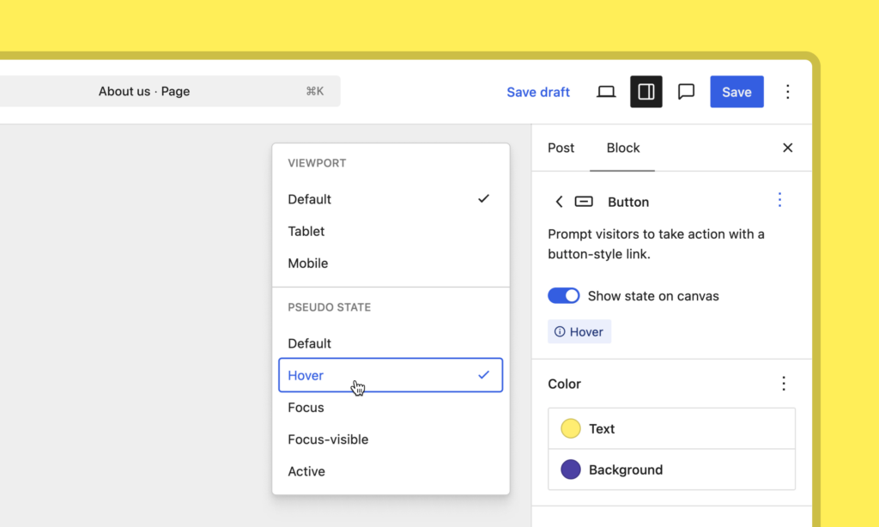Viewport: 879px width, 527px height.
Task: Select Mobile viewport option
Action: [391, 263]
